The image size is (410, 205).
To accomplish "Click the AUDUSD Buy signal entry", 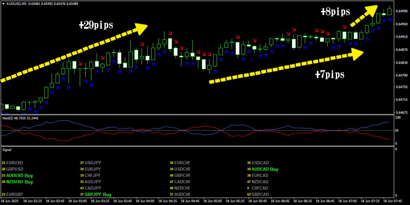I will 20,176.
